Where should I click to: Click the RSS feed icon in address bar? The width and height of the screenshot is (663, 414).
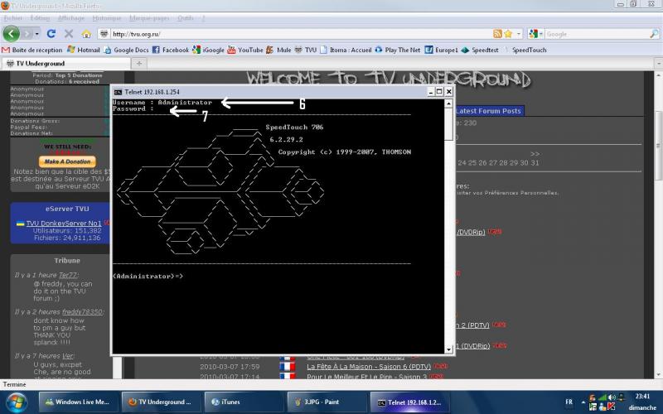(497, 34)
